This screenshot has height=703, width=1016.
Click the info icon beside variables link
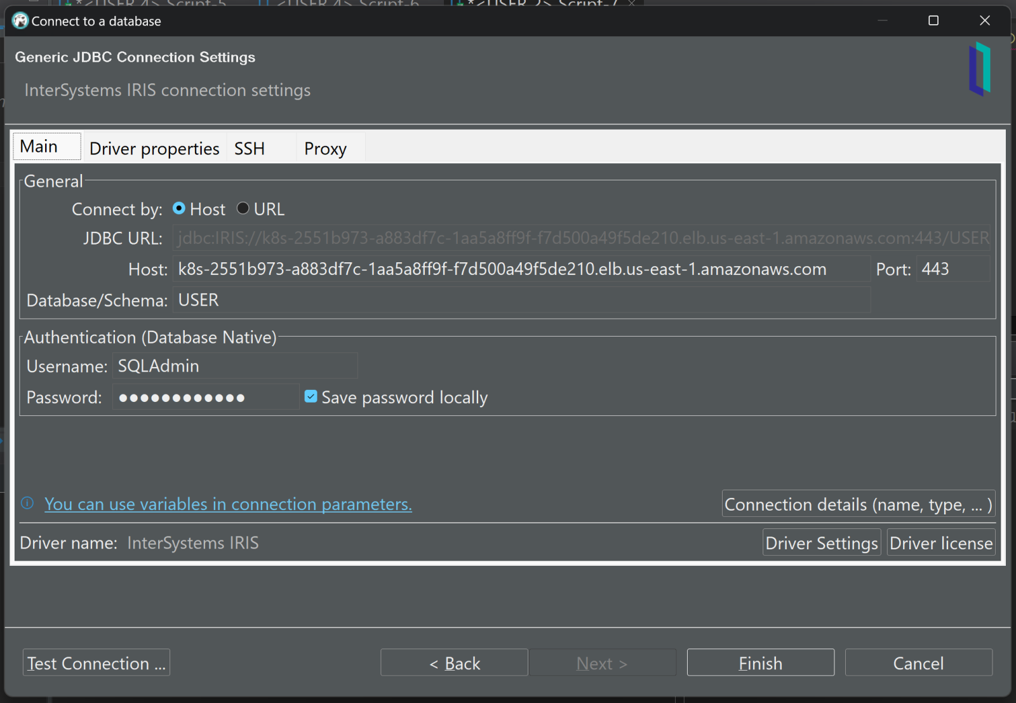point(27,503)
